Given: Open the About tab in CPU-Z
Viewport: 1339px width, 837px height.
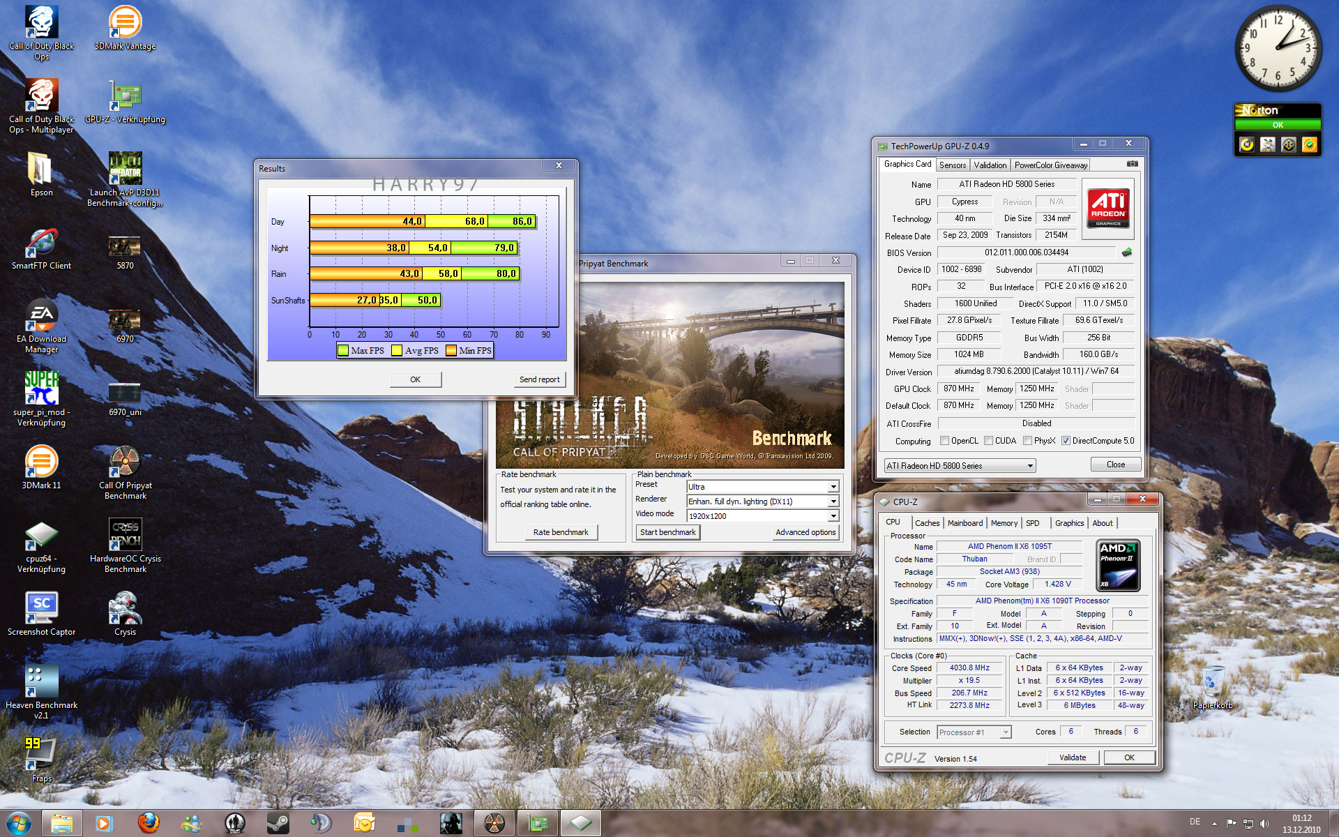Looking at the screenshot, I should pyautogui.click(x=1102, y=523).
